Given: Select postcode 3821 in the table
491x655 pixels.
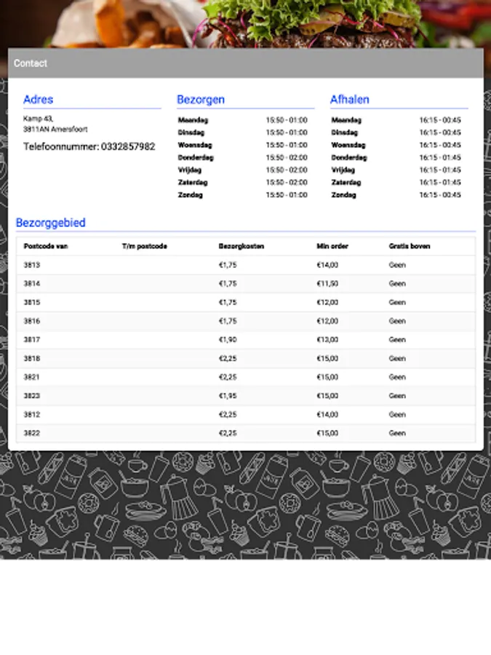Looking at the screenshot, I should point(32,377).
